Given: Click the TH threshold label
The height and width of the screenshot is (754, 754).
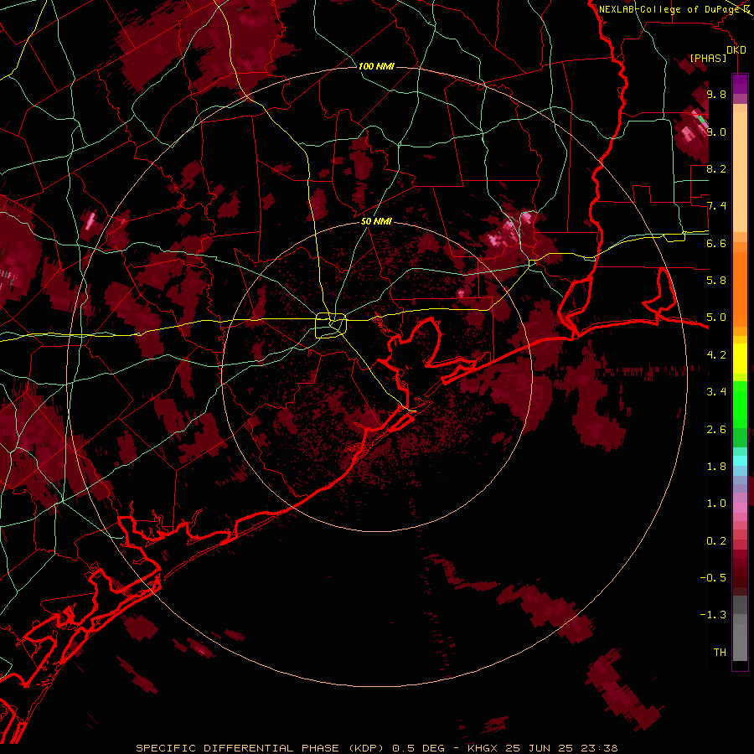Looking at the screenshot, I should pyautogui.click(x=720, y=653).
